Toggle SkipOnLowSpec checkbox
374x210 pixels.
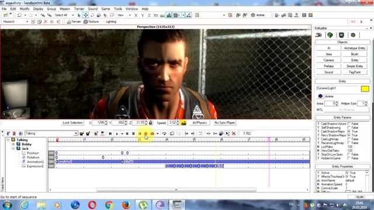349,154
